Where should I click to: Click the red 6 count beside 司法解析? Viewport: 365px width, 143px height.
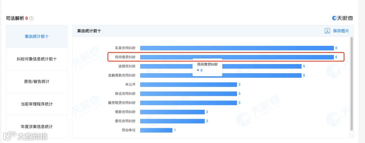(x=27, y=18)
